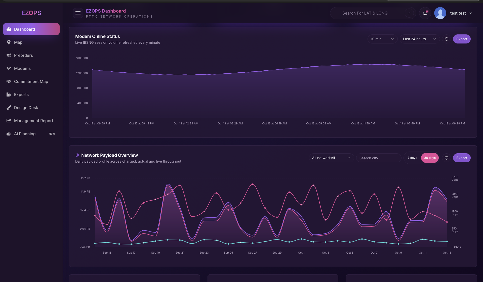Open the Design Desk tool
The image size is (483, 282).
(x=26, y=108)
